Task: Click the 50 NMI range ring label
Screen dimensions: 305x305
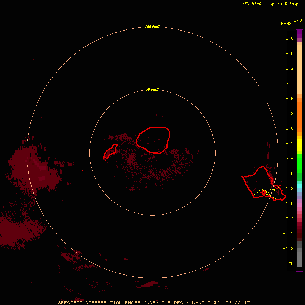Action: [152, 89]
